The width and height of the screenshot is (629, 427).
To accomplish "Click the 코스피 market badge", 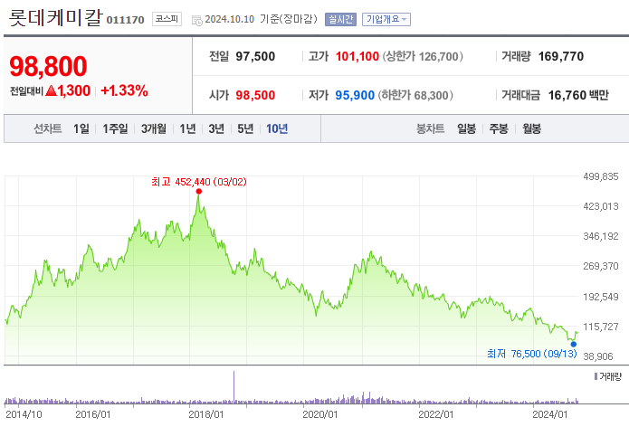I will 167,19.
